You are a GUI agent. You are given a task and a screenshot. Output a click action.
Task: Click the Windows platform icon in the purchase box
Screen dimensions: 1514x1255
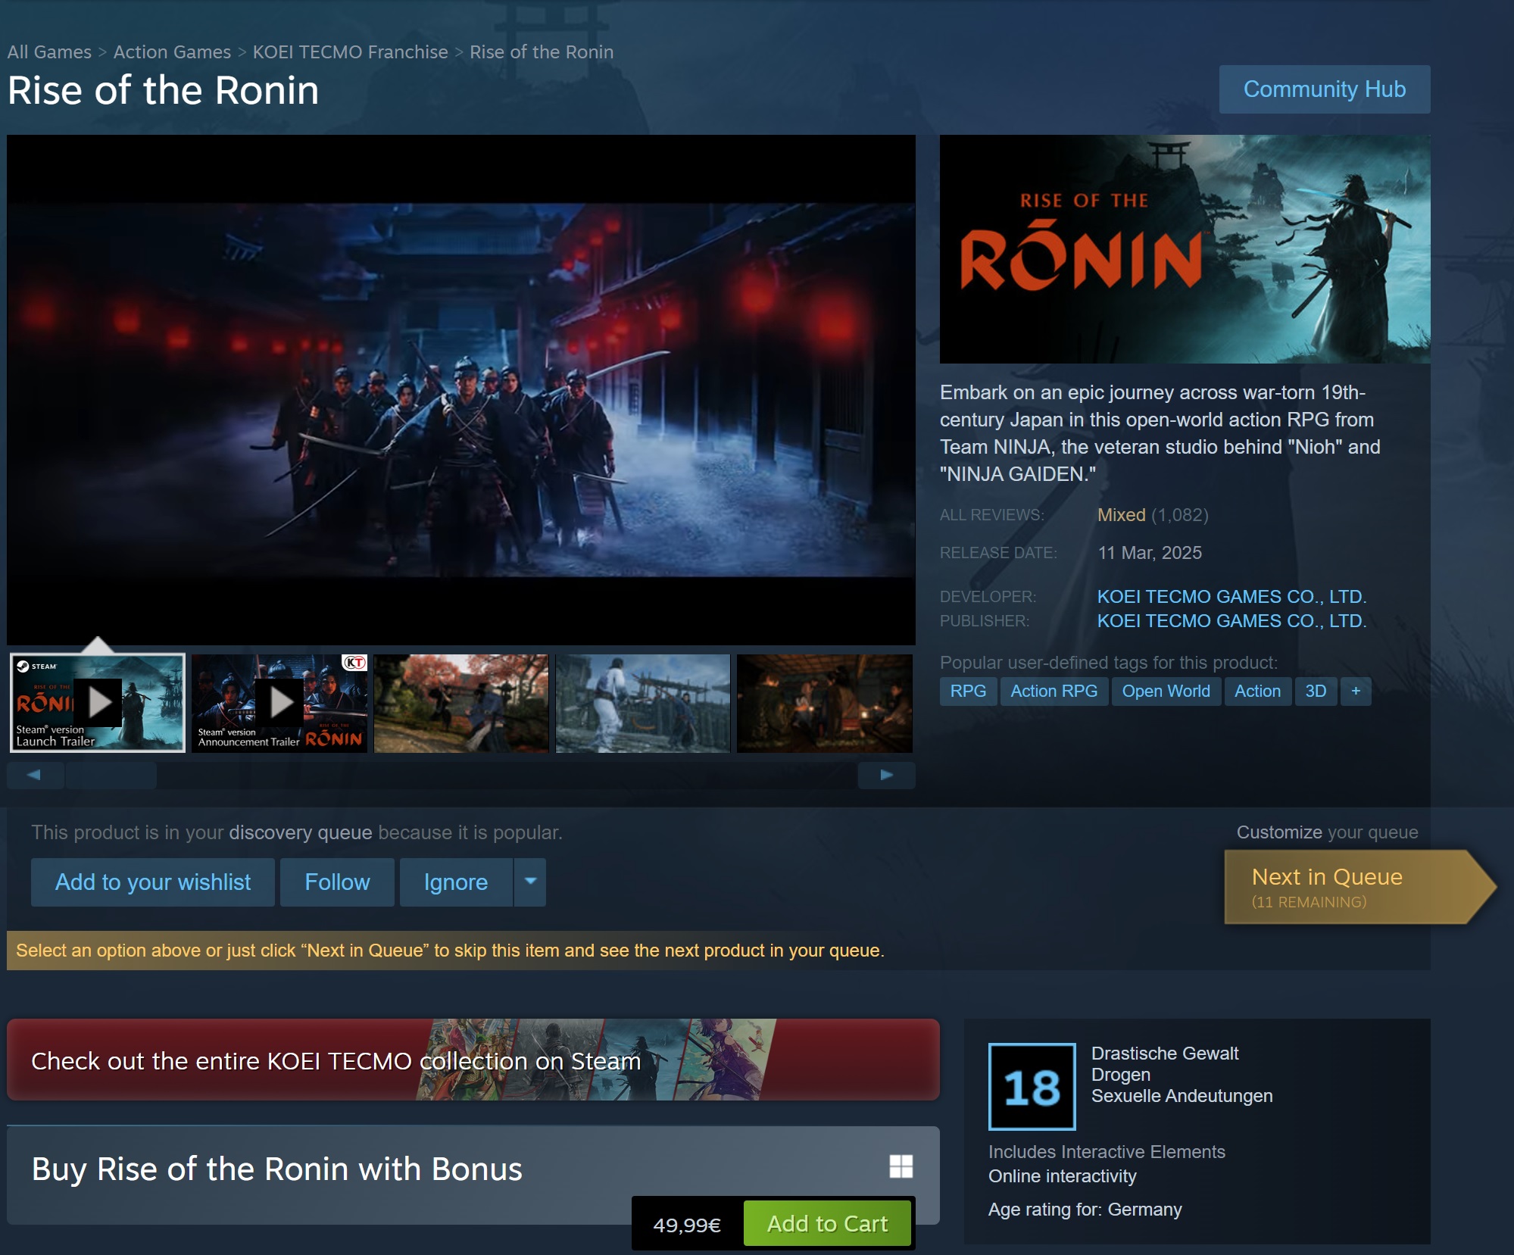click(x=901, y=1166)
